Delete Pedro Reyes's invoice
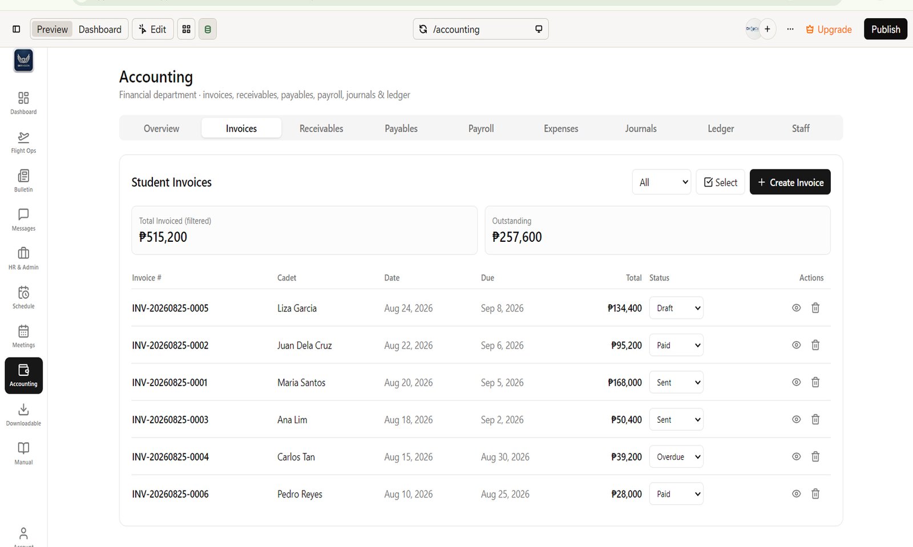The height and width of the screenshot is (547, 913). [815, 494]
